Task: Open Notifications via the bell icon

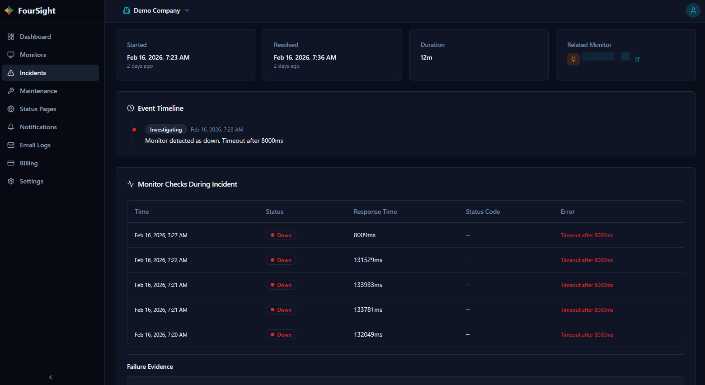Action: point(10,127)
